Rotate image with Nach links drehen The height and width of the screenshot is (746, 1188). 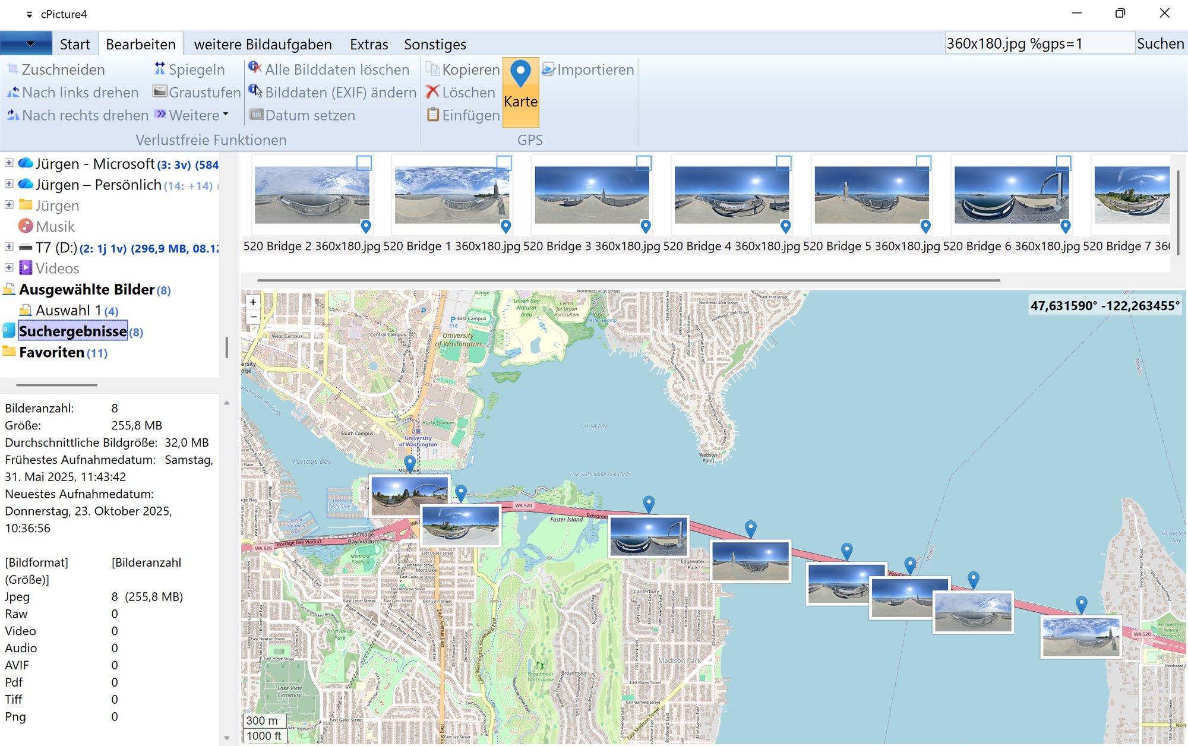click(72, 93)
